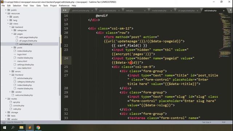
Task: Switch to the web.php tab
Action: click(130, 11)
